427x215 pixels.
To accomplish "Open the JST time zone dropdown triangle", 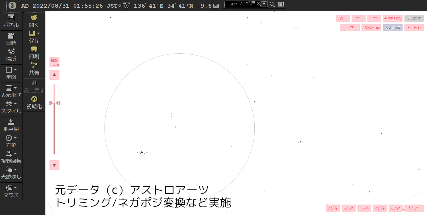I will pyautogui.click(x=120, y=6).
